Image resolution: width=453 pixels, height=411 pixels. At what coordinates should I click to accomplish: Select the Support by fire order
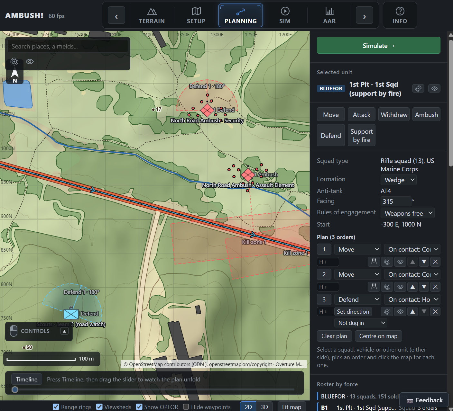361,136
